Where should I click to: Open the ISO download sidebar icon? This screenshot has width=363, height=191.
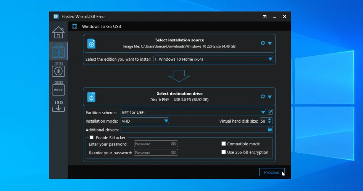pyautogui.click(x=58, y=107)
